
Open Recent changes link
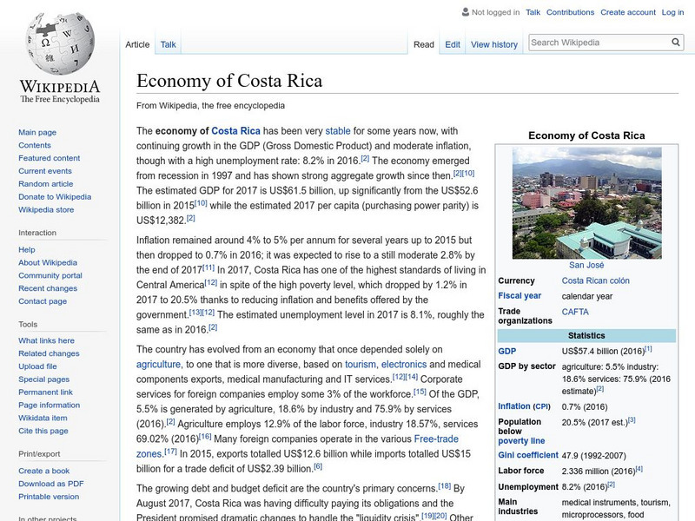(48, 288)
